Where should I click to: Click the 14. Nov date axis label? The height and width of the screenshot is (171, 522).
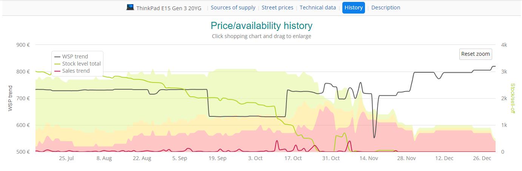(368, 159)
